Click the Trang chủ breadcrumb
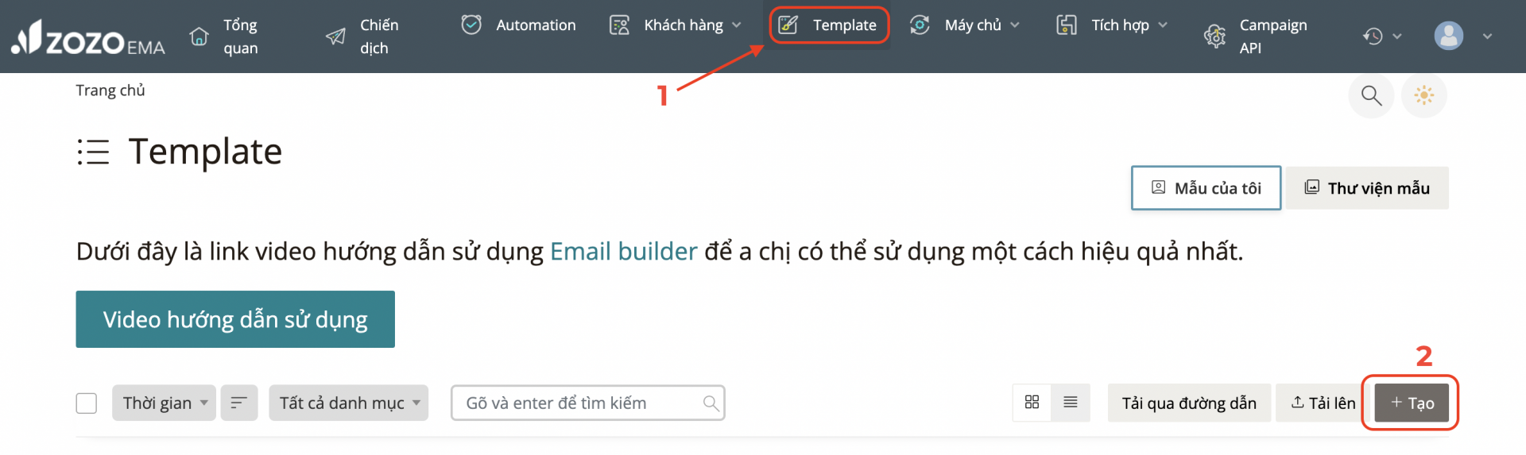Image resolution: width=1526 pixels, height=455 pixels. [110, 91]
